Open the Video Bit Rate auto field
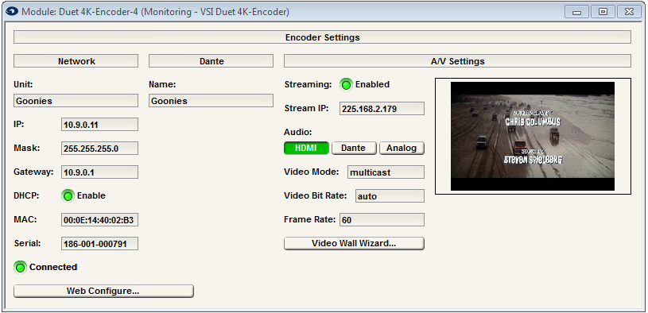The height and width of the screenshot is (313, 648). point(390,196)
